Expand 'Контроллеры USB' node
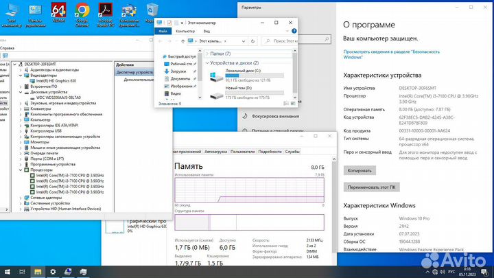 click(21, 131)
